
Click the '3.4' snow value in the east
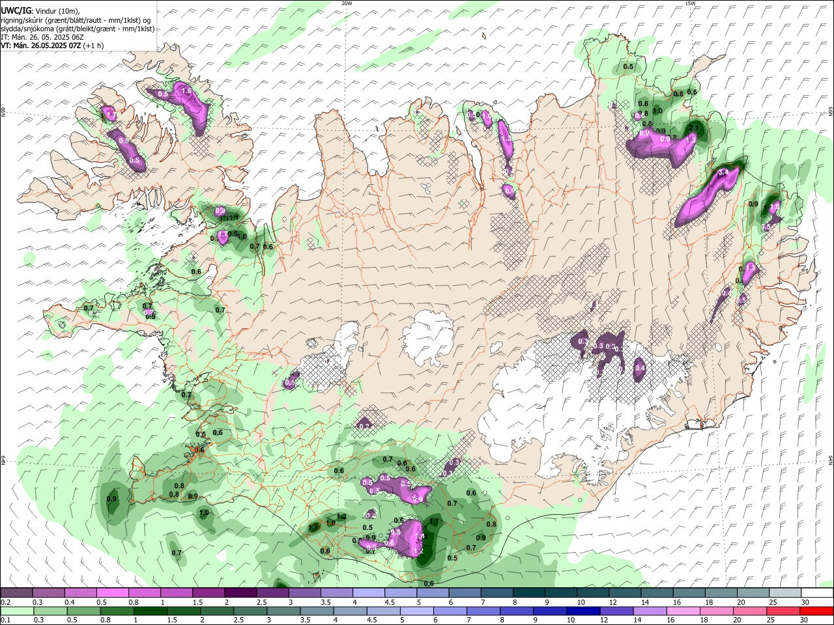click(722, 174)
